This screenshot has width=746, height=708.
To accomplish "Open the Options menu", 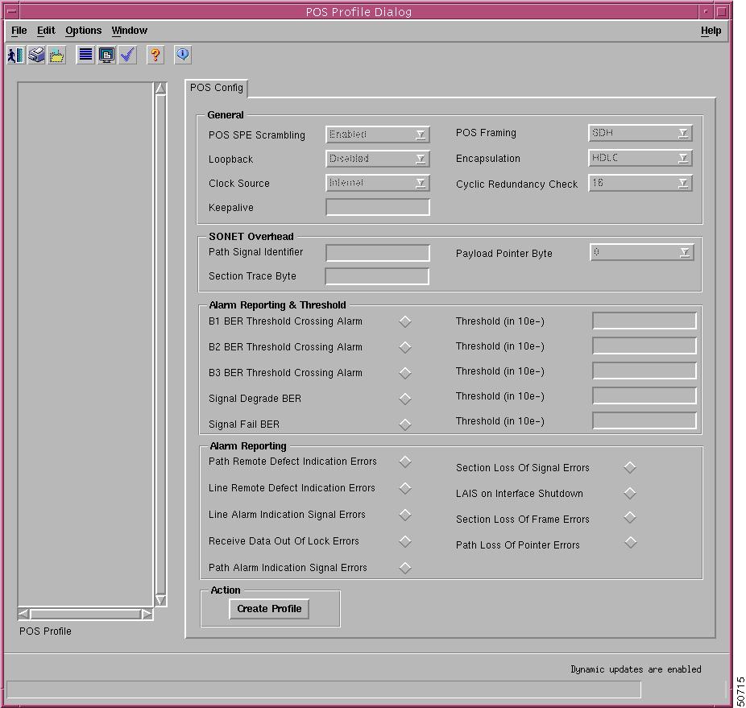I will click(x=83, y=31).
